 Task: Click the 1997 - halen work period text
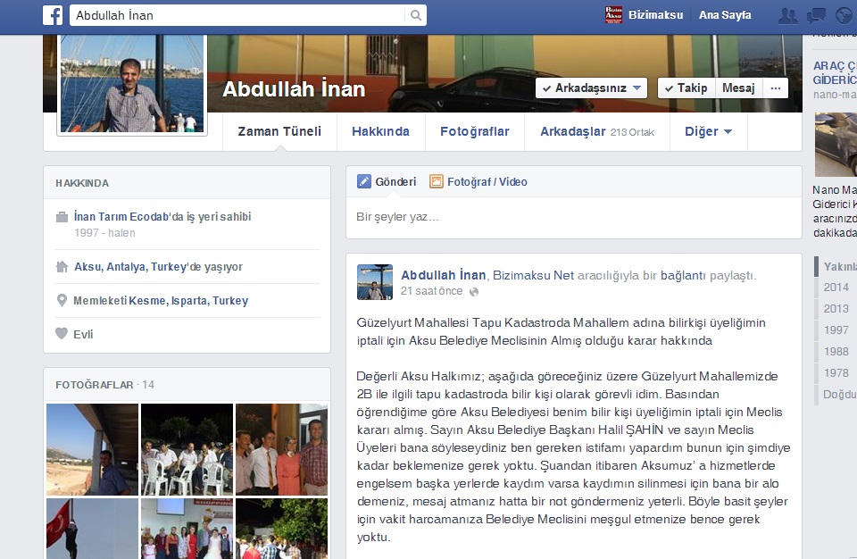click(x=105, y=232)
